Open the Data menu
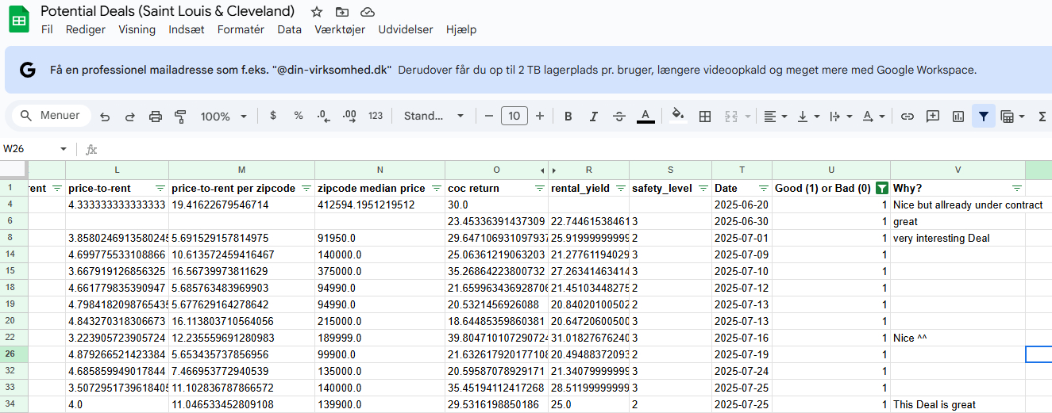The image size is (1052, 413). click(x=290, y=29)
